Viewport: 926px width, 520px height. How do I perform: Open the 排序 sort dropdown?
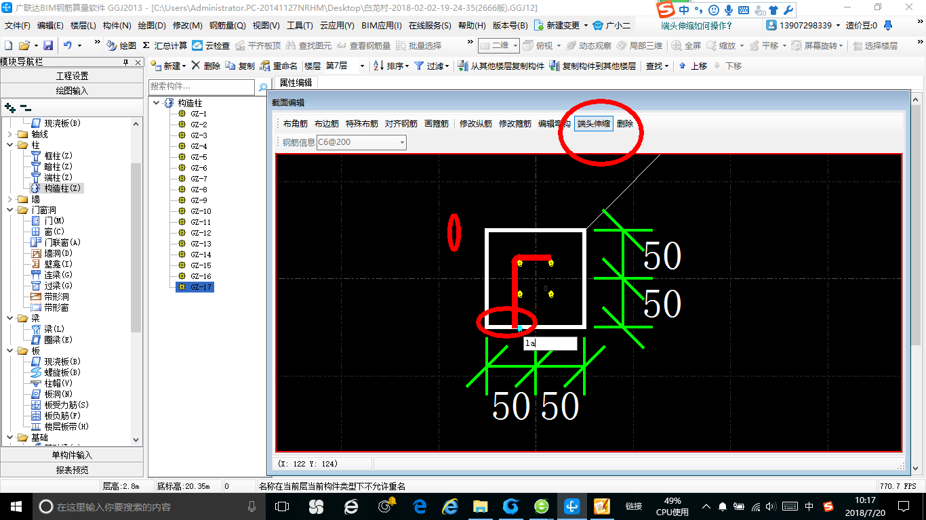pyautogui.click(x=391, y=66)
